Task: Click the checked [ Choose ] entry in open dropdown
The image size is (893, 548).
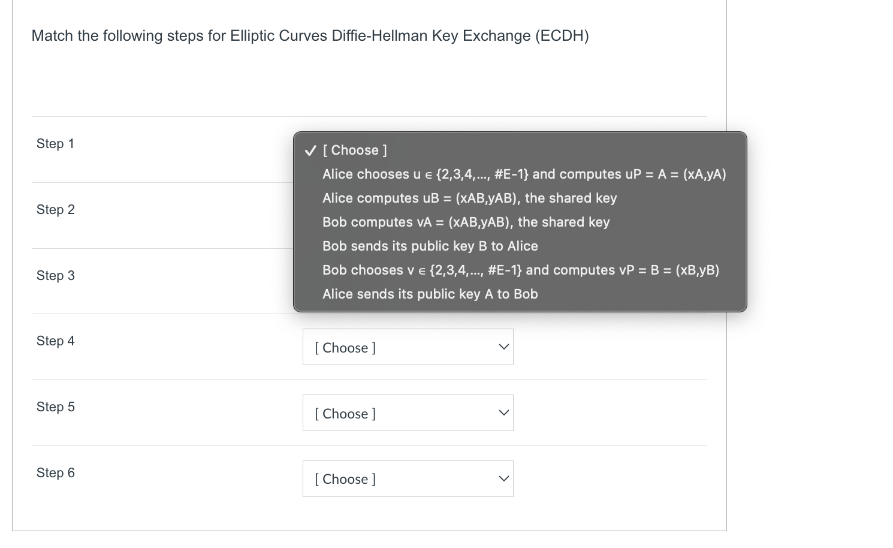Action: coord(355,150)
